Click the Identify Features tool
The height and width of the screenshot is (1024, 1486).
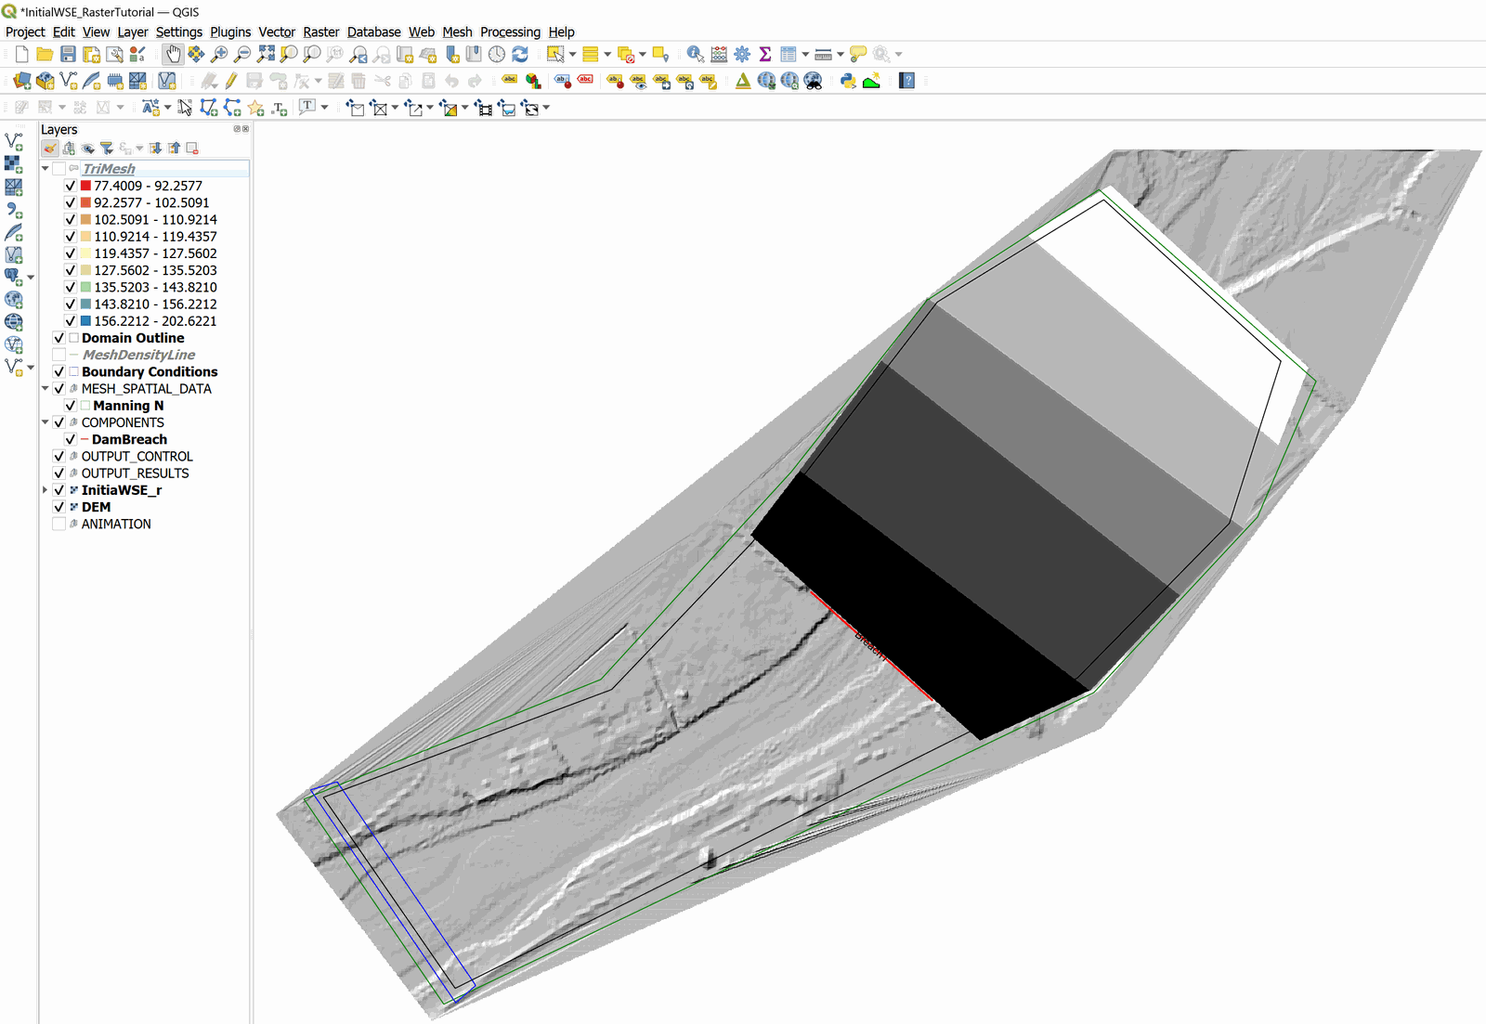point(695,55)
